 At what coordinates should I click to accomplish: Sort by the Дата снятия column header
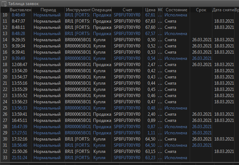223,10
